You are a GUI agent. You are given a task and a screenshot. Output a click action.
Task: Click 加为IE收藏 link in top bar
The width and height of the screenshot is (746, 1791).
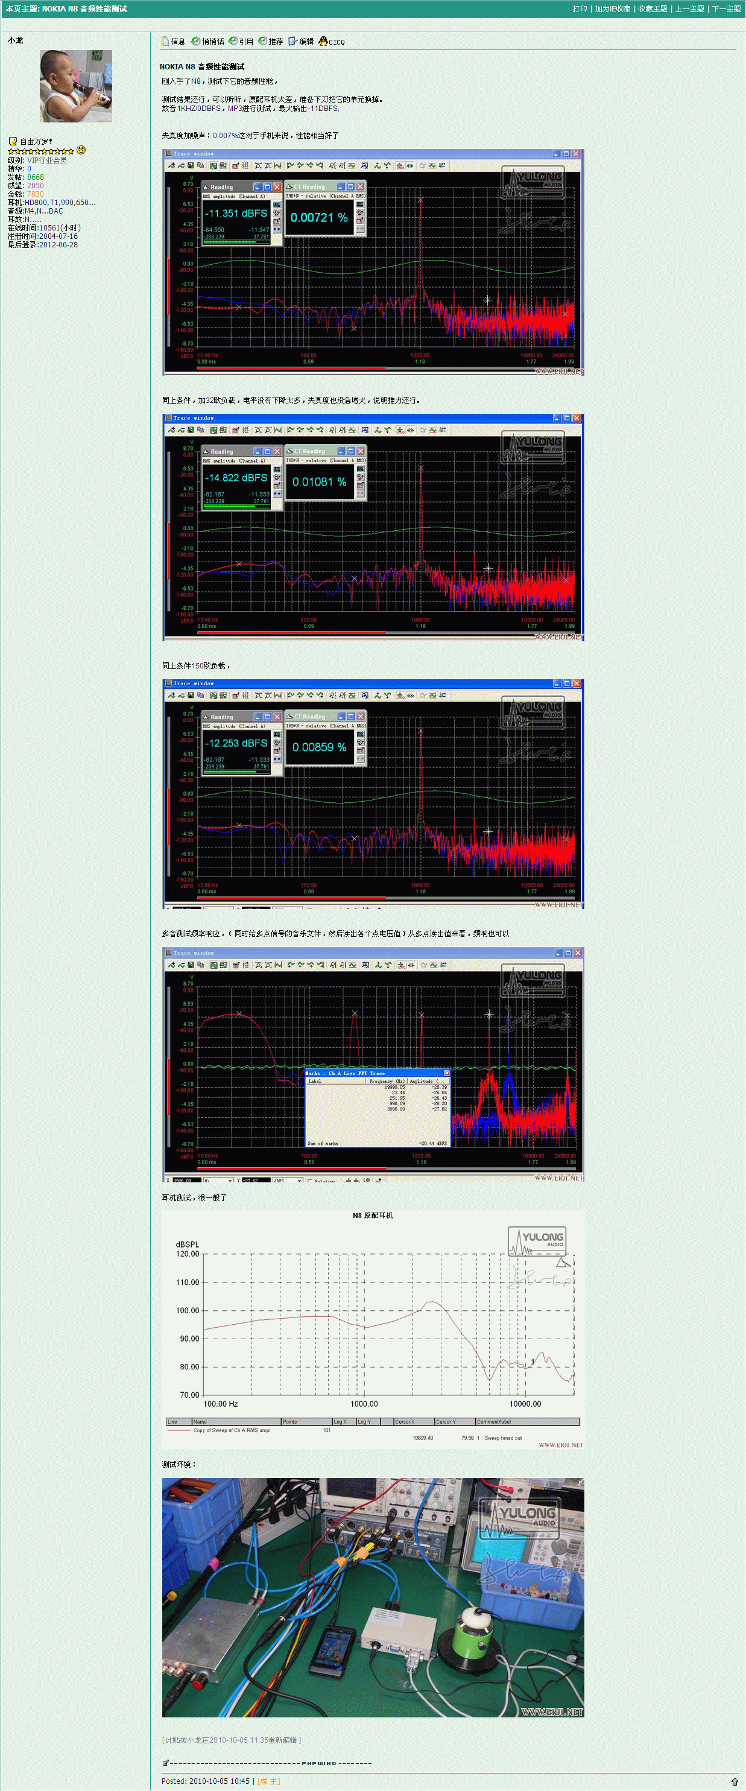(x=613, y=9)
